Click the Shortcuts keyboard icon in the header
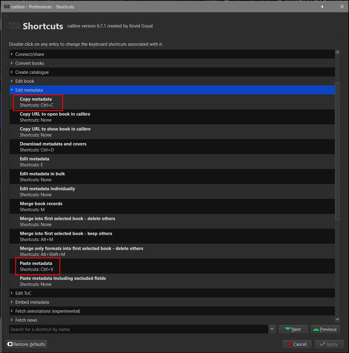Screen dimensions: 349x353 15,26
